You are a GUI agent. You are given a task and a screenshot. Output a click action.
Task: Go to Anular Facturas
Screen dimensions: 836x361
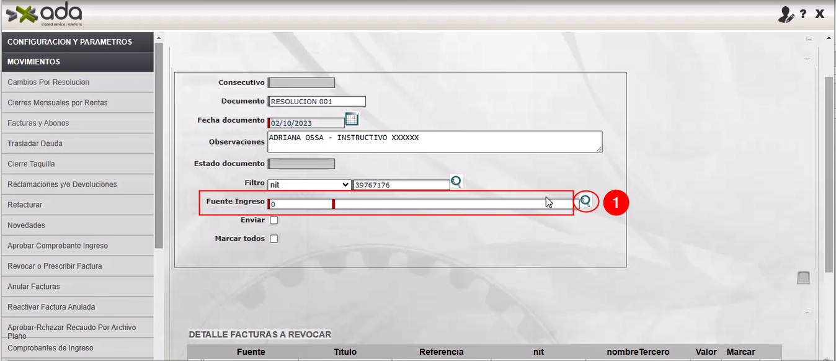point(33,287)
